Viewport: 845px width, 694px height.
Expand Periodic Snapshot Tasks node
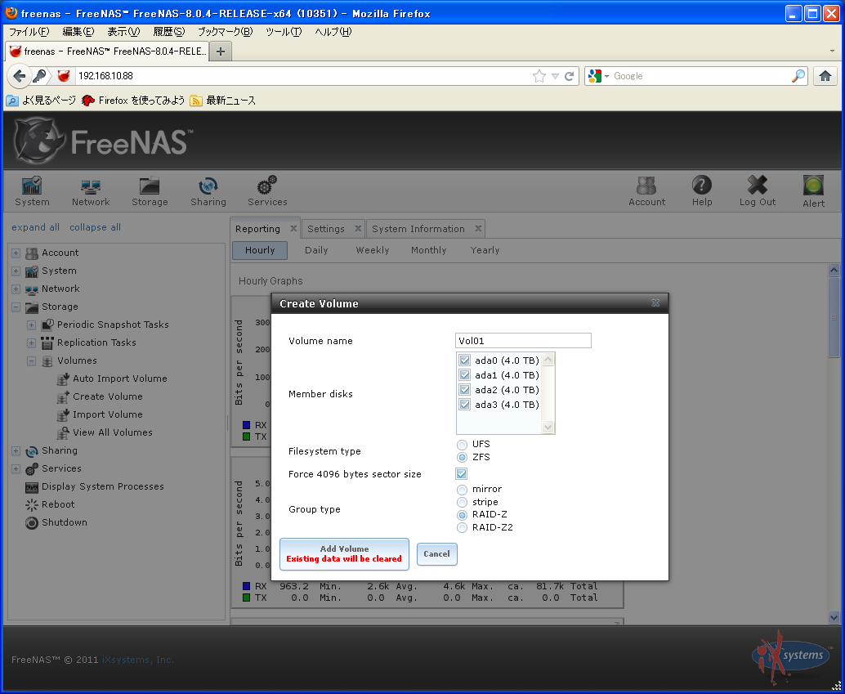pos(31,325)
